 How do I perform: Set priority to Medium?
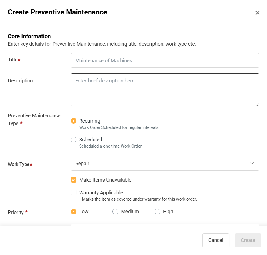pos(115,212)
